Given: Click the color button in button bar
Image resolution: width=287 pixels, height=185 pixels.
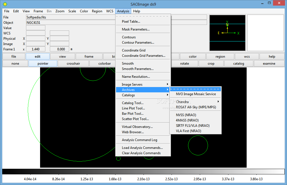Looking at the screenshot, I should [193, 57].
